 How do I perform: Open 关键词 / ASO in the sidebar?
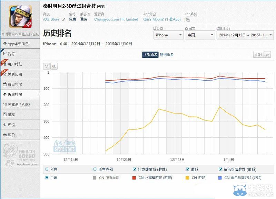(x=20, y=105)
